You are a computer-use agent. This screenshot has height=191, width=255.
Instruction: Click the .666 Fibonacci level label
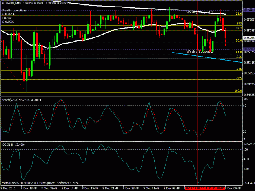pyautogui.click(x=239, y=57)
